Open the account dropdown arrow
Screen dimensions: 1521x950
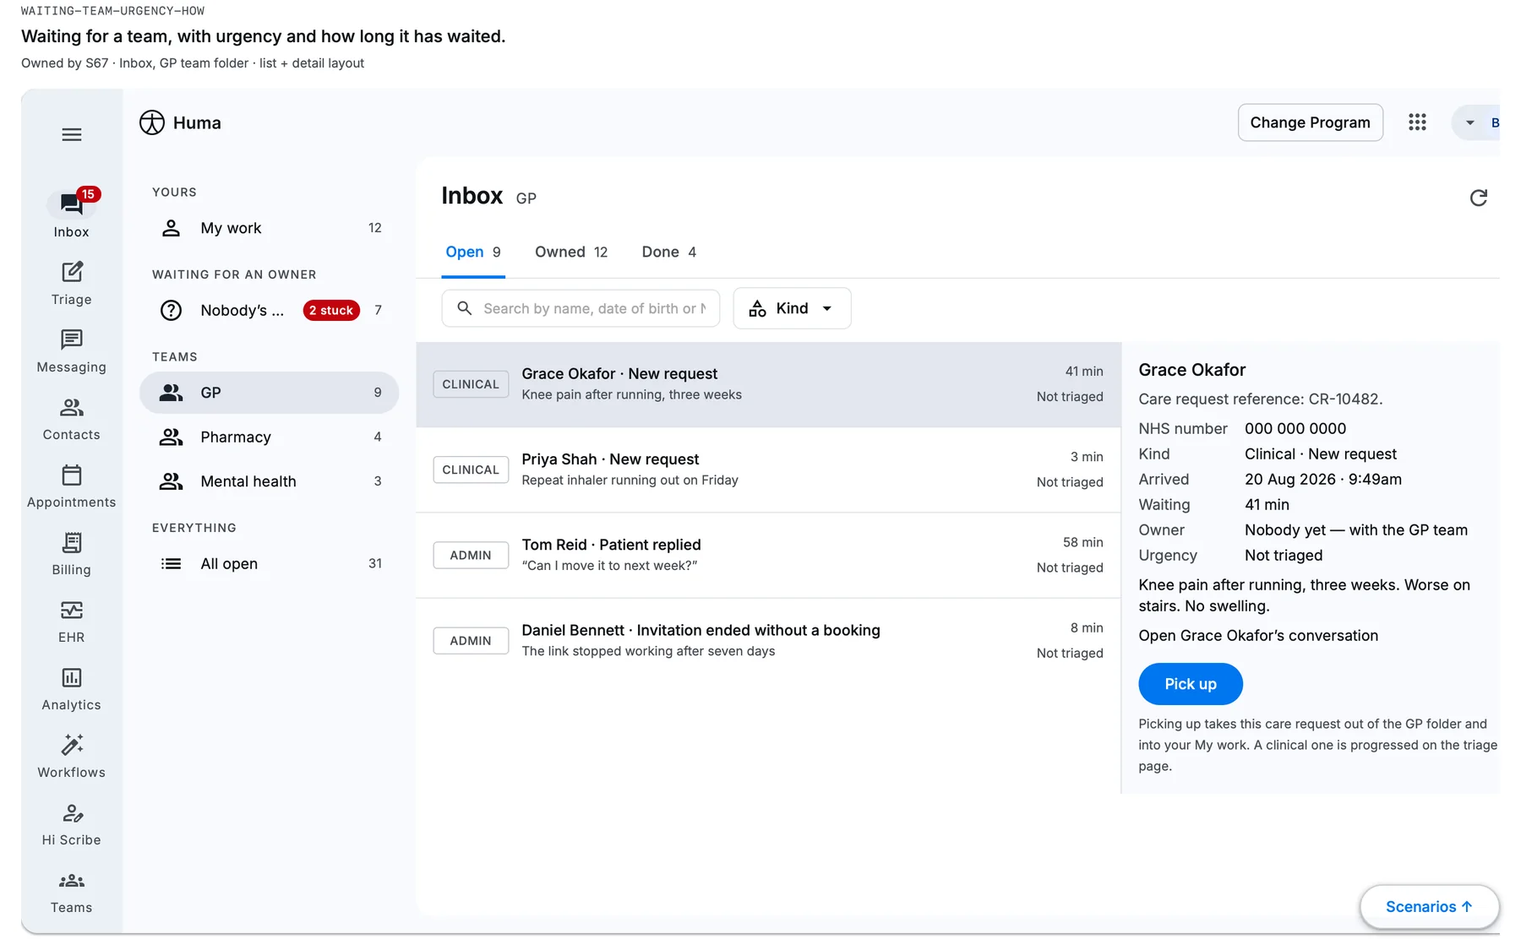coord(1470,122)
